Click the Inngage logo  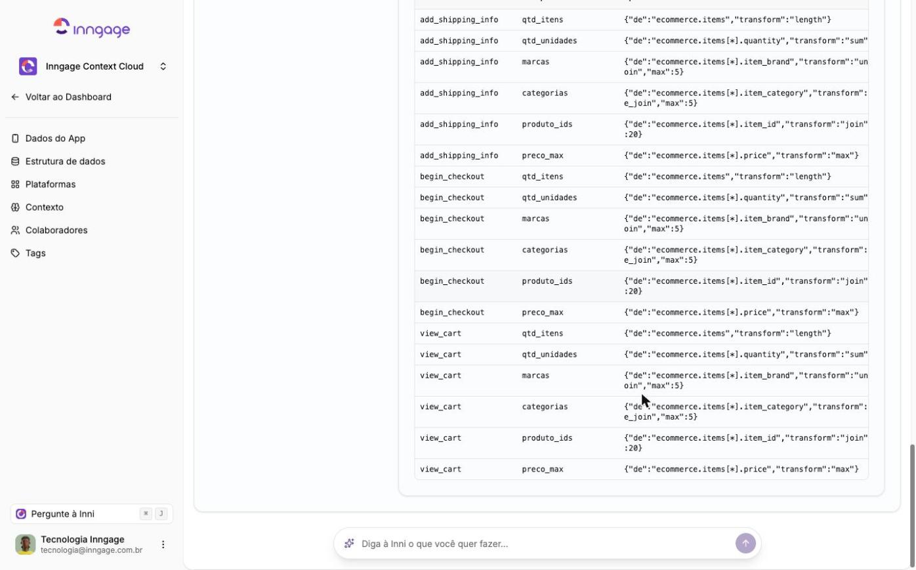tap(91, 28)
